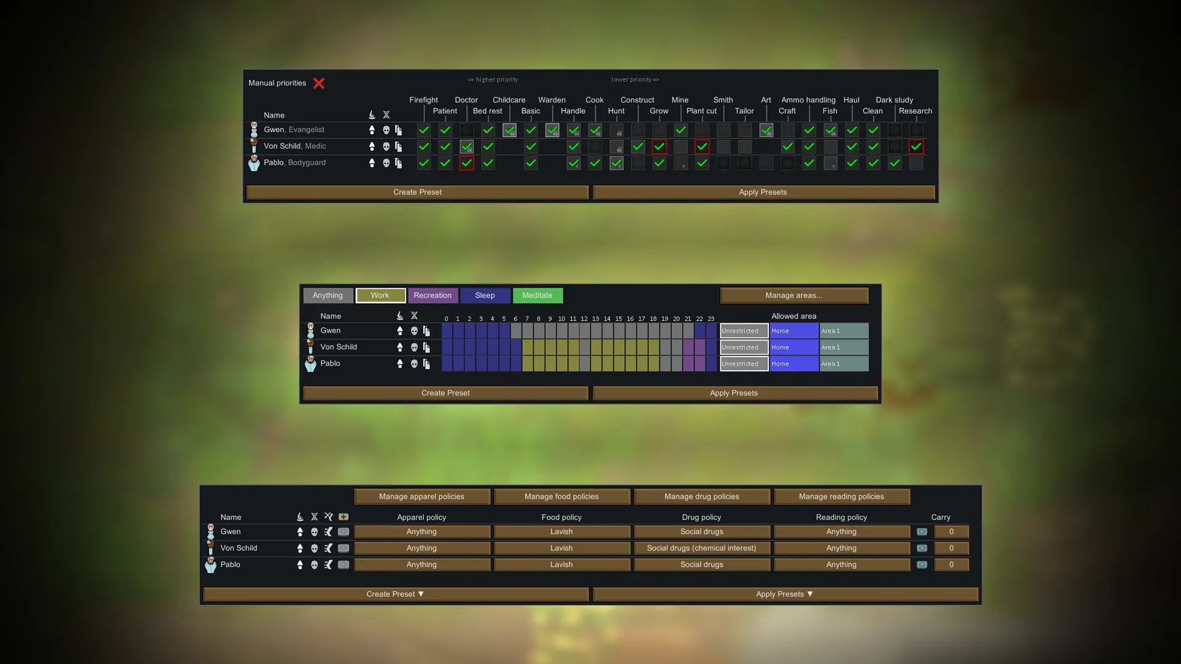
Task: Toggle Gwen's Firefight work checkbox
Action: tap(424, 130)
